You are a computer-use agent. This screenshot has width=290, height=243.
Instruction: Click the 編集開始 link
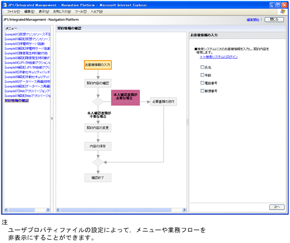tap(253, 20)
